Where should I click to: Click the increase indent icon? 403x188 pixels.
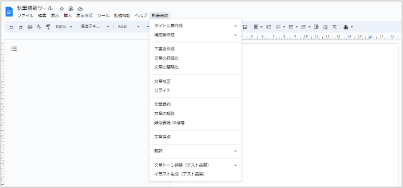click(x=325, y=27)
